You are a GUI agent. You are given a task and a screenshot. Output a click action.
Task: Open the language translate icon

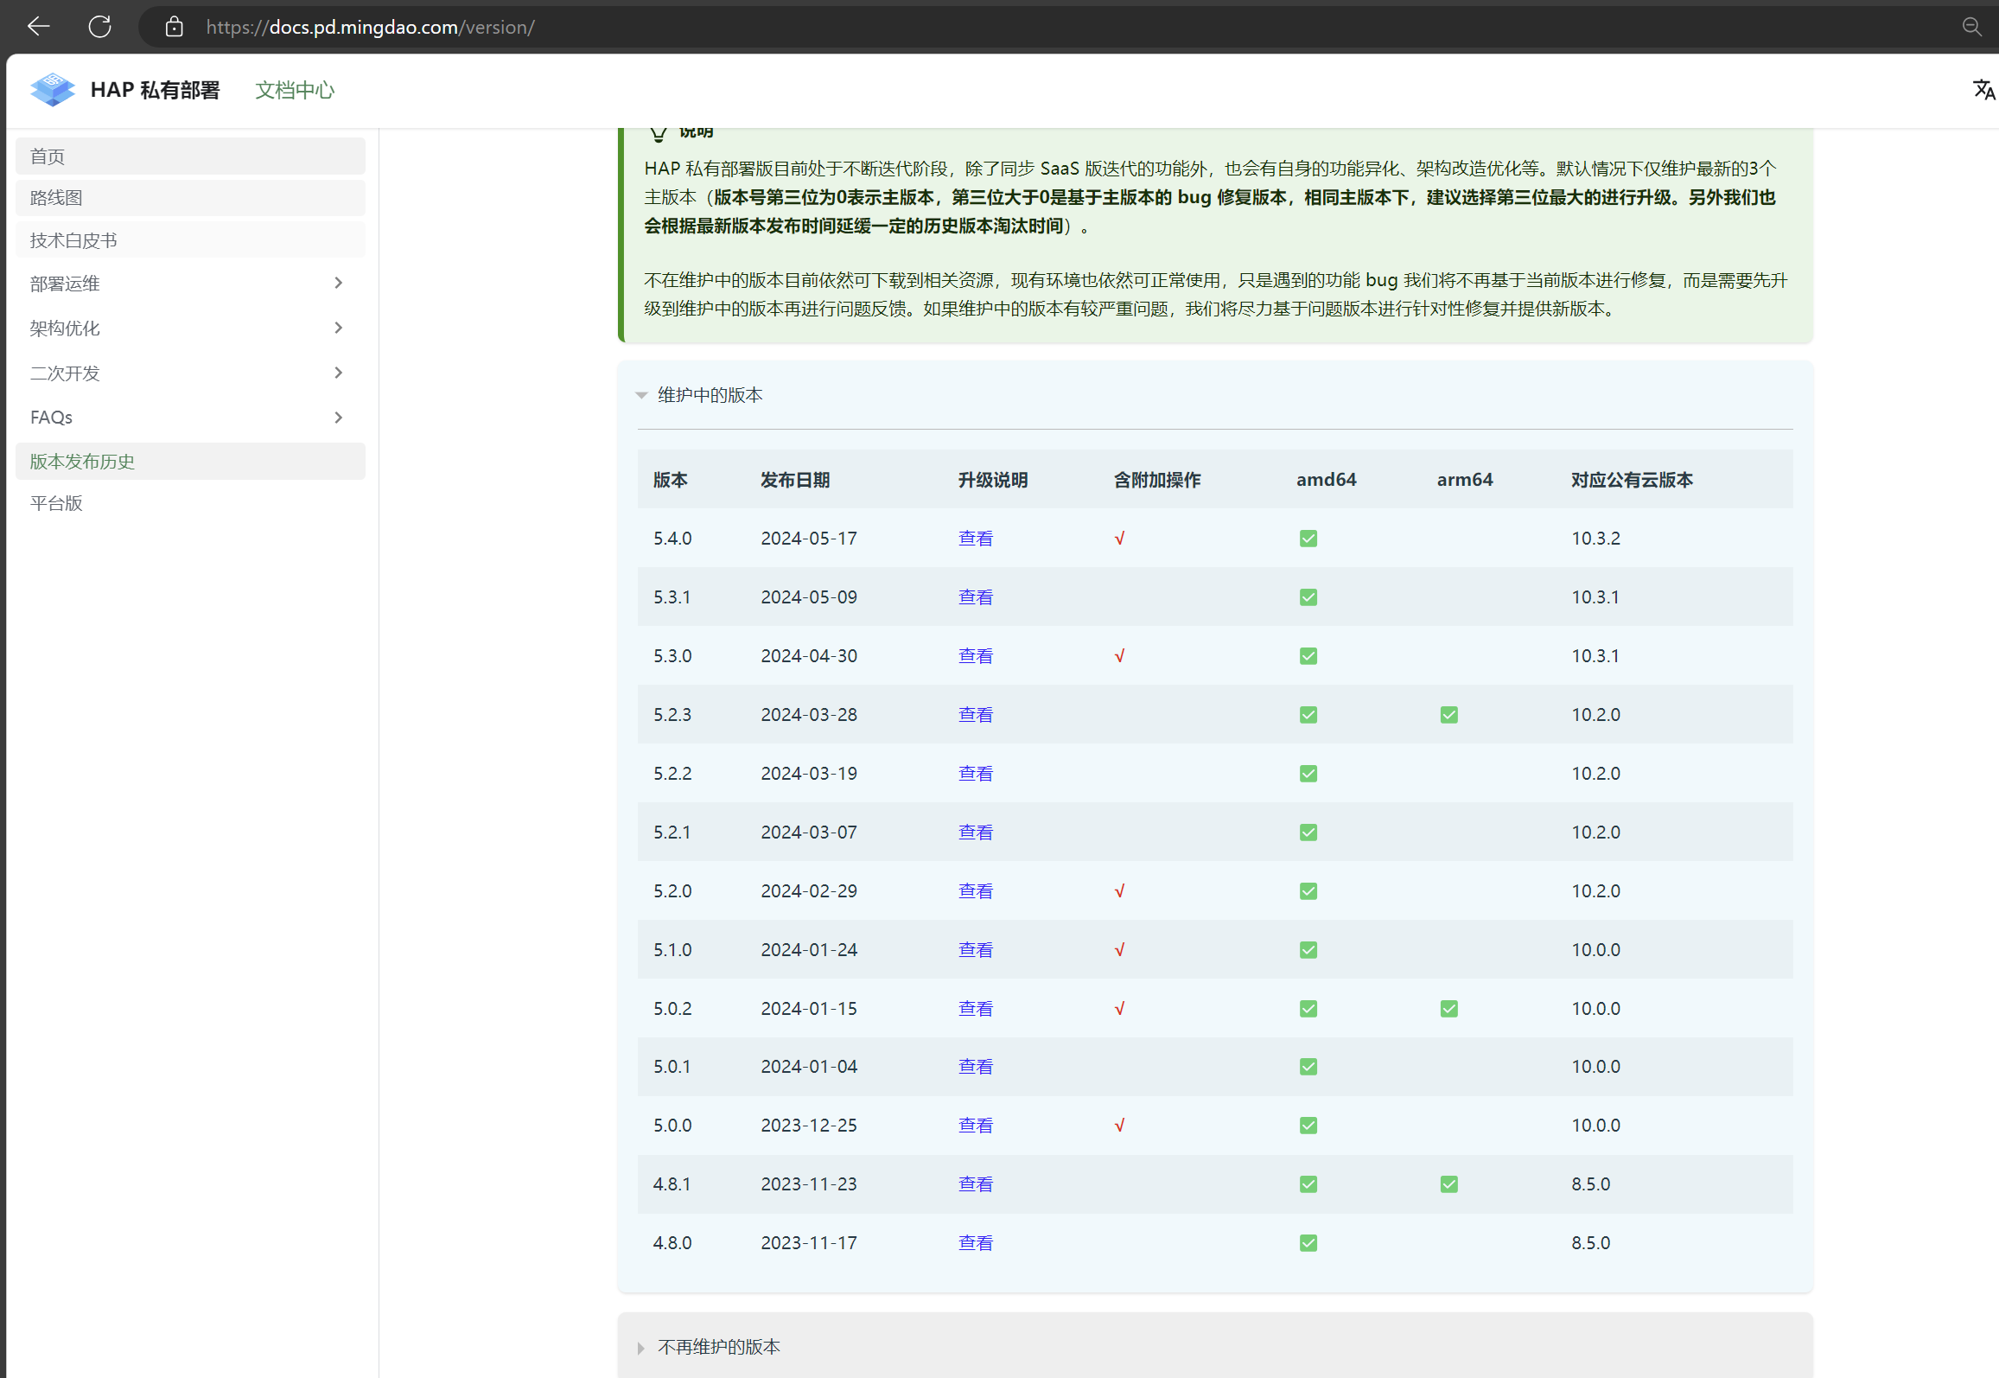(1983, 89)
